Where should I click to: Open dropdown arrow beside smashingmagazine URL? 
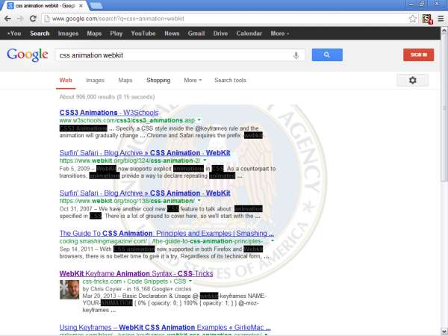pos(273,241)
